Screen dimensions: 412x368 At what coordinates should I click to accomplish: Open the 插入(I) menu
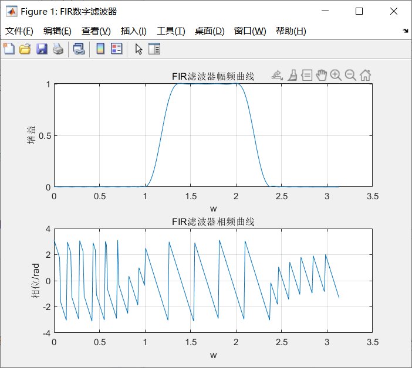pyautogui.click(x=133, y=31)
